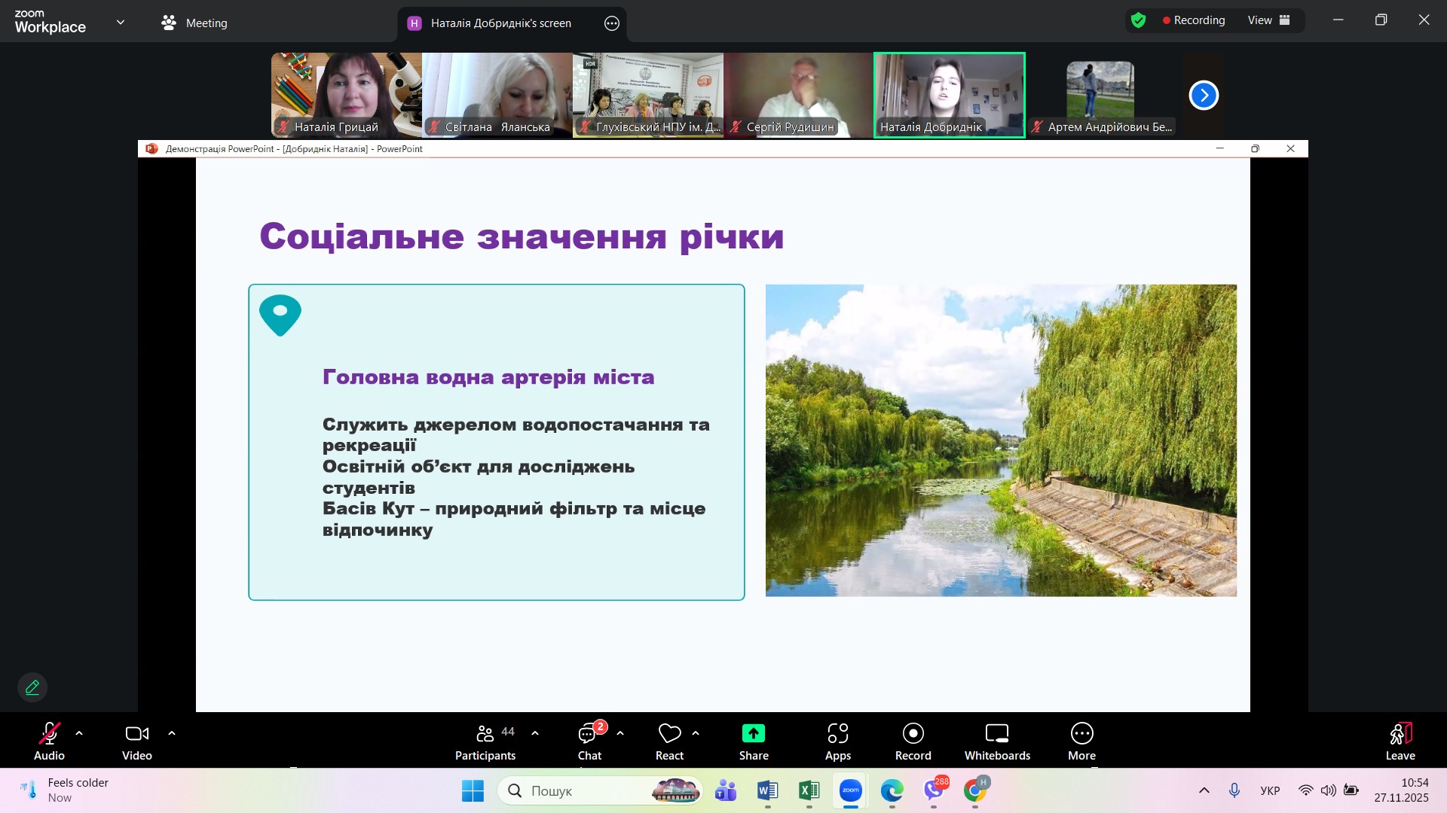Click the annotate pencil icon
1447x813 pixels.
pyautogui.click(x=32, y=687)
